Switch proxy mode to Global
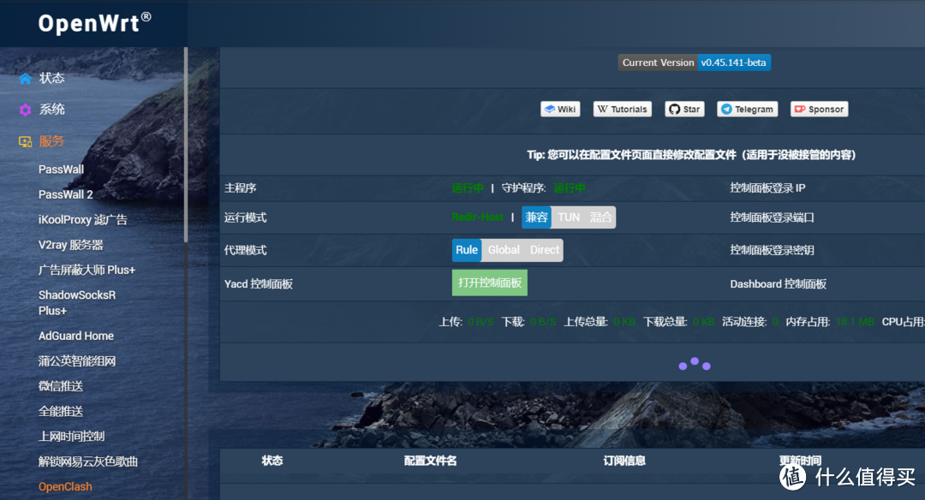The width and height of the screenshot is (925, 500). (x=504, y=250)
